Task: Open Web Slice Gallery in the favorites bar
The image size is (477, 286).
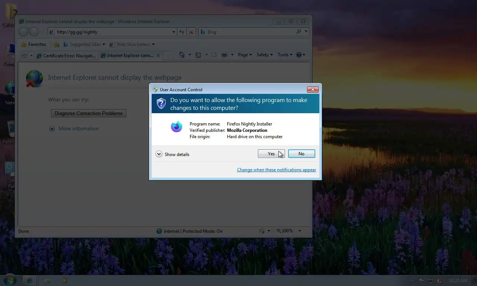Action: [132, 44]
